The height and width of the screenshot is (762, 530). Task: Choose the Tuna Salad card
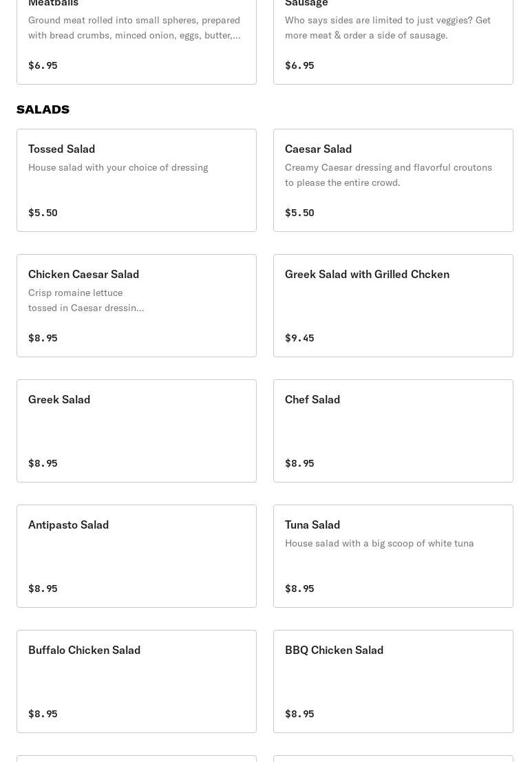click(x=393, y=556)
